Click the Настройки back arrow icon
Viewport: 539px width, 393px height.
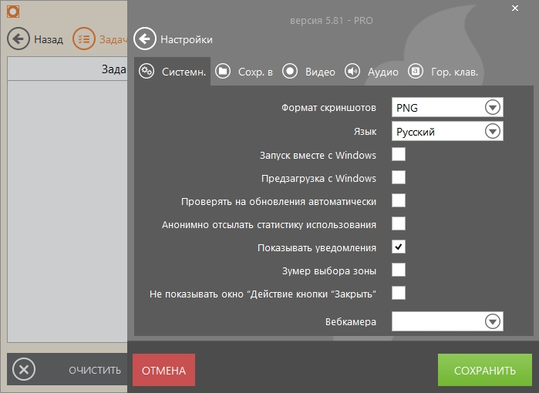[145, 39]
